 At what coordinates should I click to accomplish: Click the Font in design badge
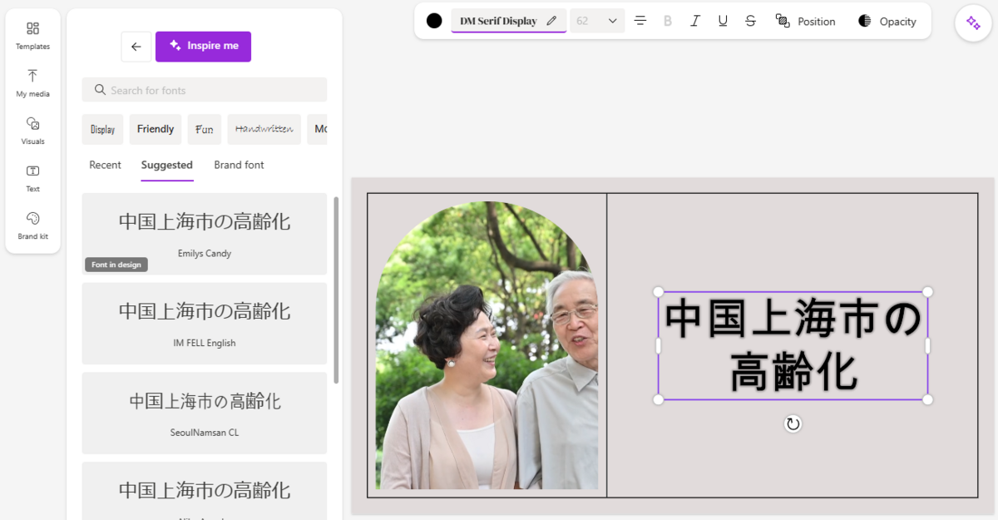pyautogui.click(x=116, y=265)
